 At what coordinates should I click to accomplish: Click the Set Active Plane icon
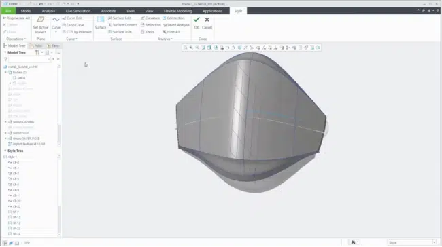pos(41,20)
